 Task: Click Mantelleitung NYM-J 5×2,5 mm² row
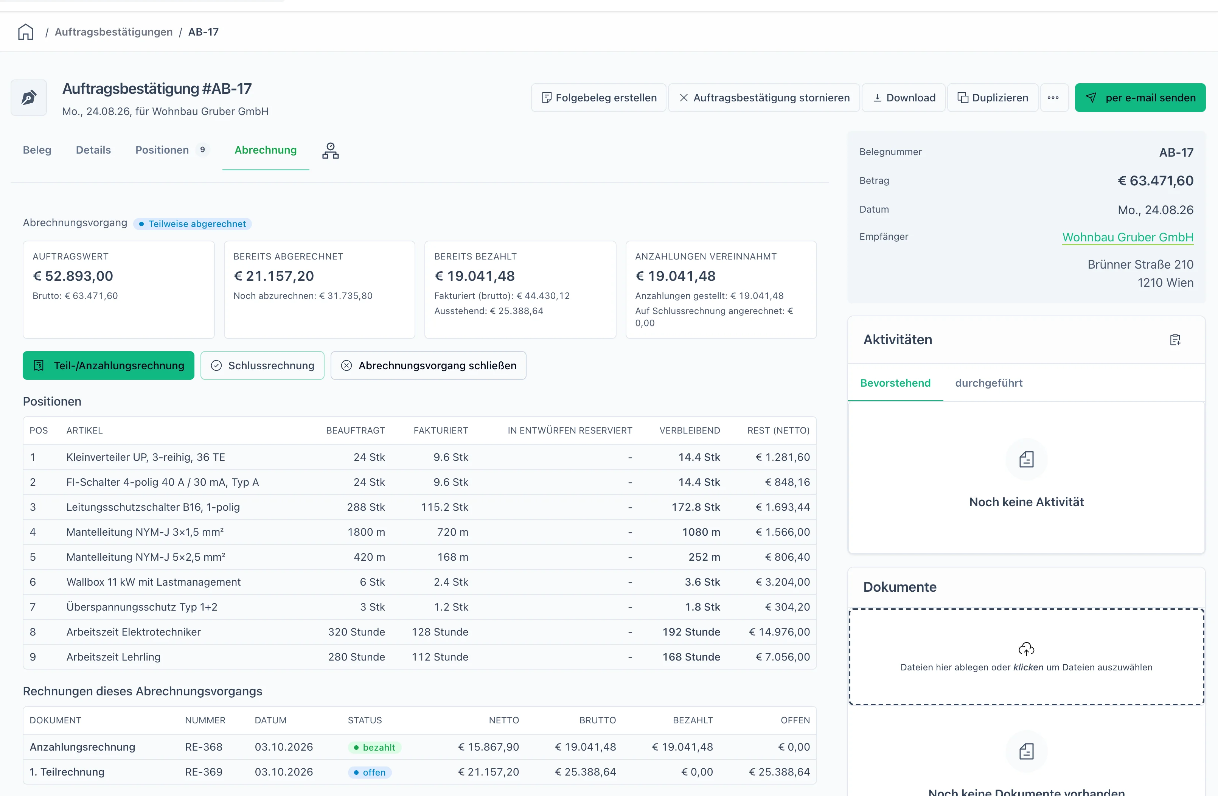(x=419, y=557)
